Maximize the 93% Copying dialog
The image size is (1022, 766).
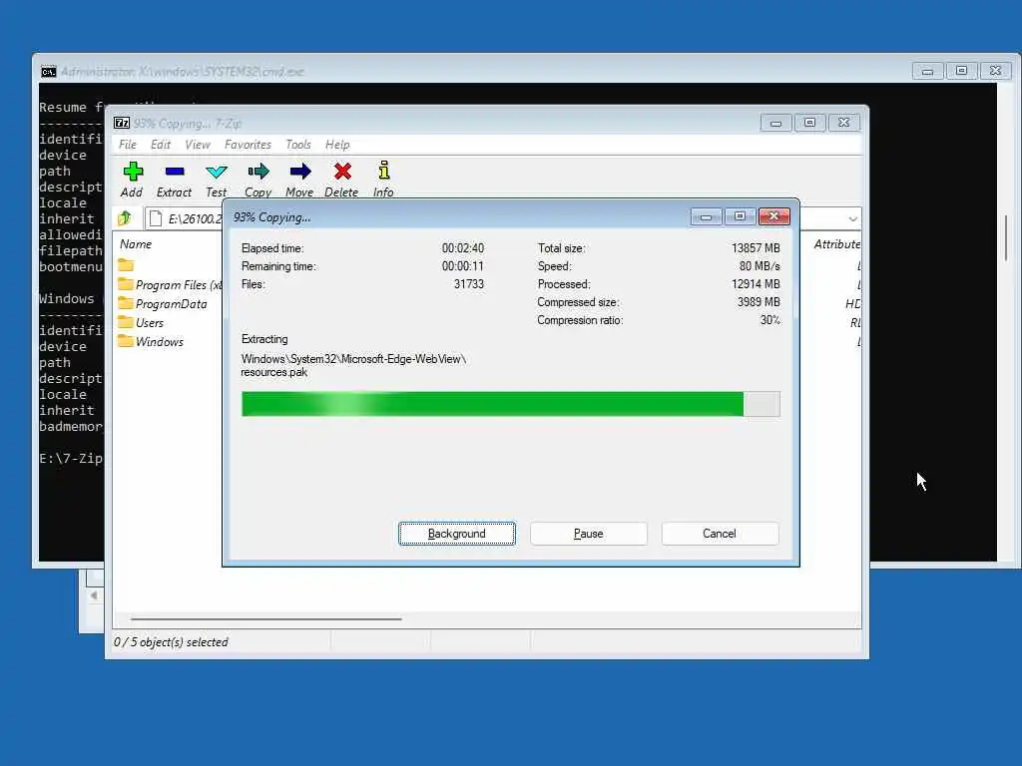[x=740, y=216]
